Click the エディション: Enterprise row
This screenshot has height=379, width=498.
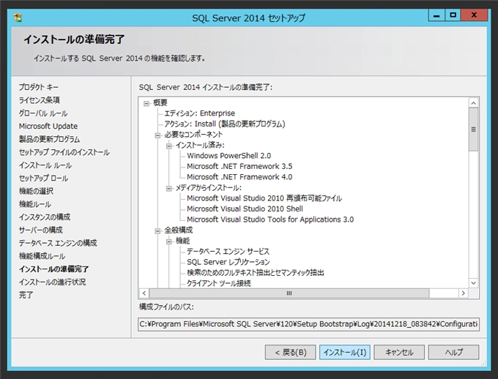[x=199, y=113]
